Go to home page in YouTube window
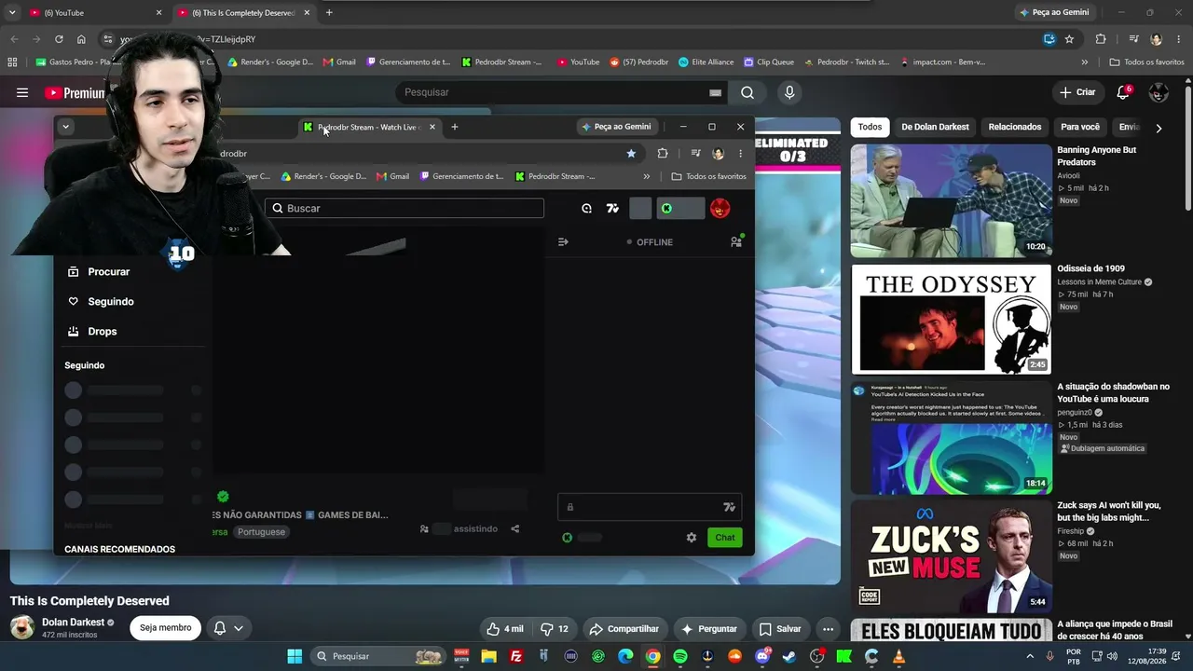Screen dimensions: 1193x671 point(81,39)
